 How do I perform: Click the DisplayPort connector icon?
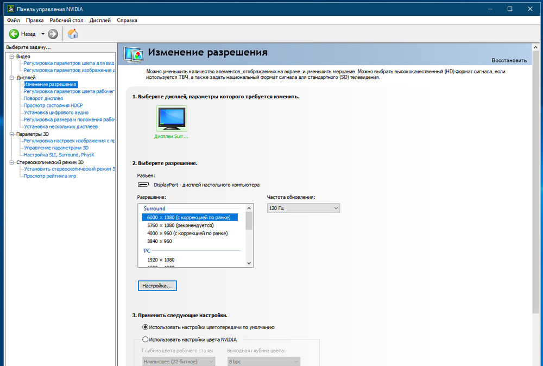143,185
